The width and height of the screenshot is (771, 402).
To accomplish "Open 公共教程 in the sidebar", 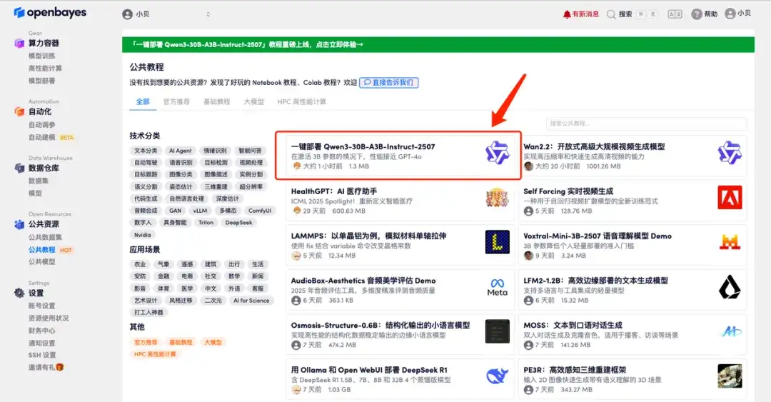I will coord(42,250).
